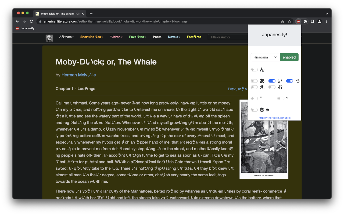Open the Poets nav item
This screenshot has height=215, width=344.
pos(157,37)
